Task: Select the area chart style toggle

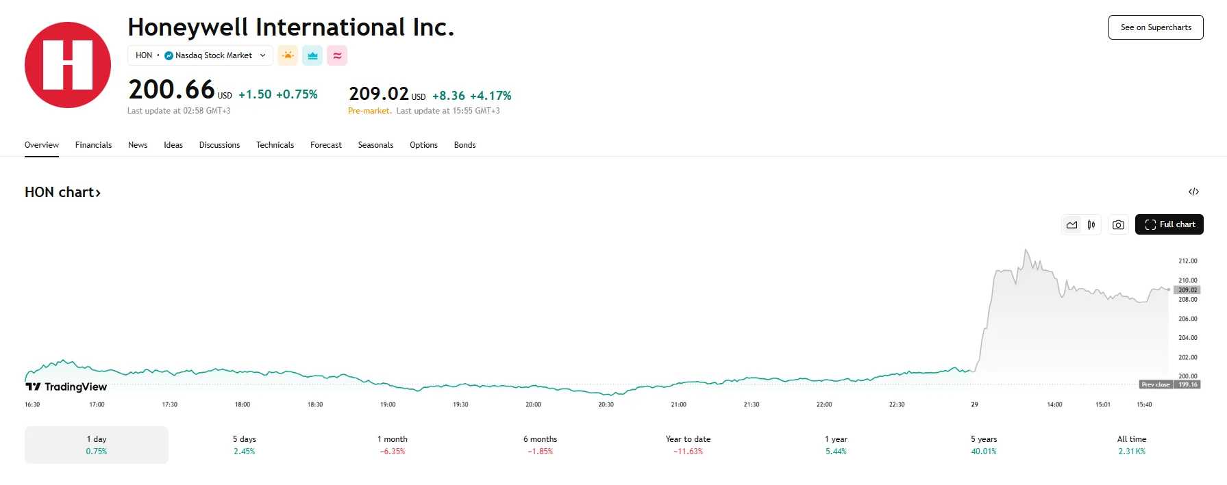Action: 1072,224
